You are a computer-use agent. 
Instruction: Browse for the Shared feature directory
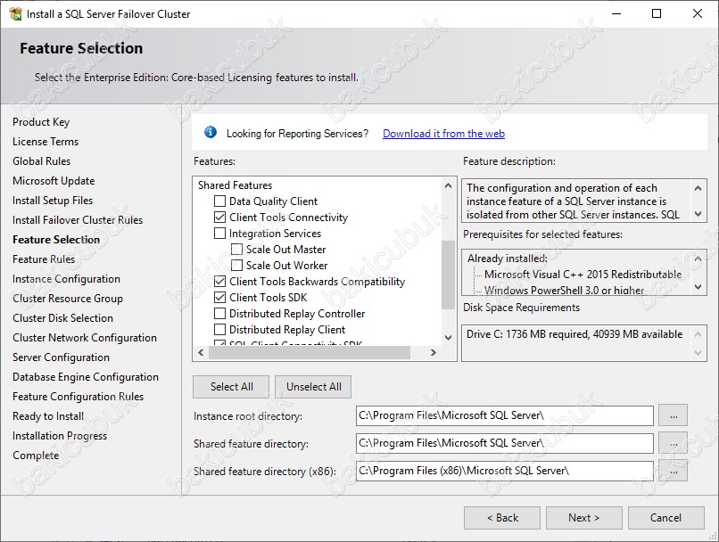[x=674, y=443]
